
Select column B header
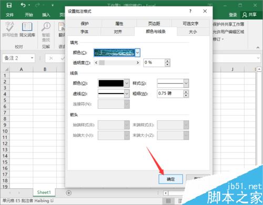[x=45, y=69]
